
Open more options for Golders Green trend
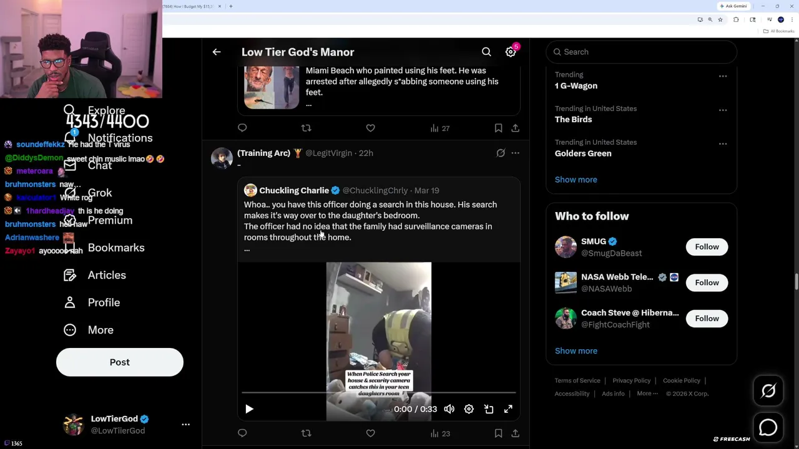[x=723, y=143]
